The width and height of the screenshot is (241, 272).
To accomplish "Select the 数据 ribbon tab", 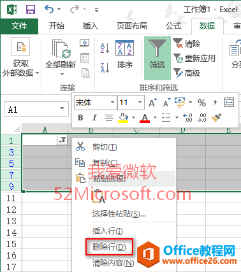I will [207, 26].
